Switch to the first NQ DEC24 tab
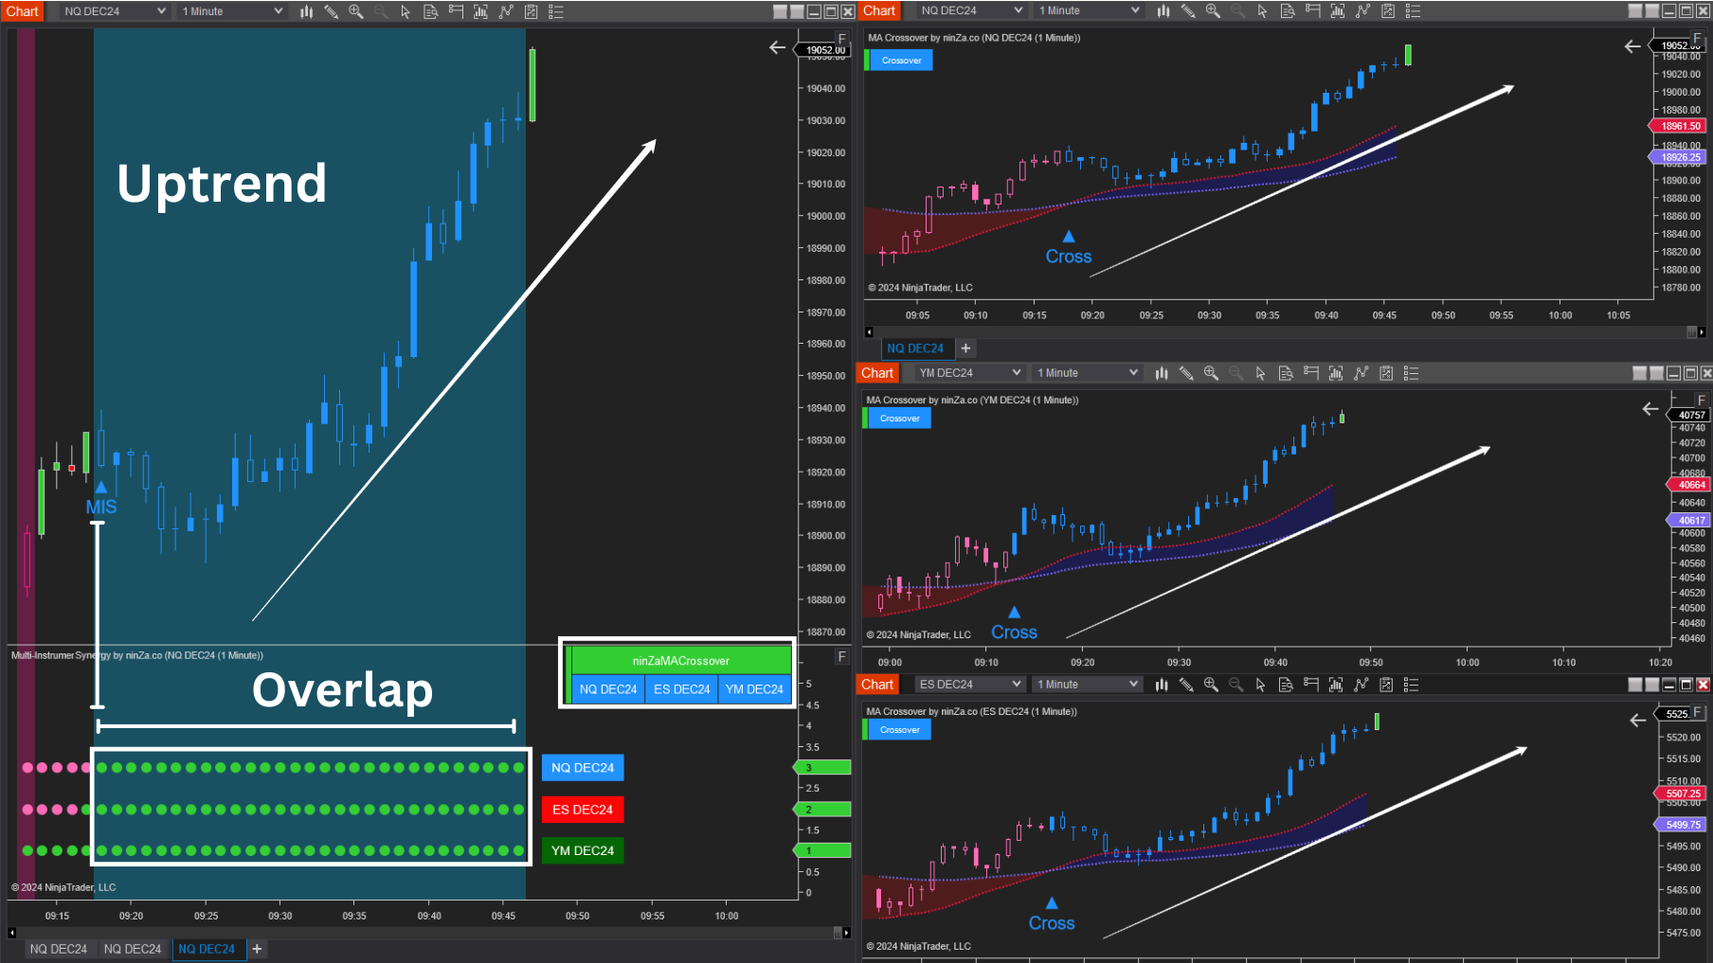 (x=59, y=948)
